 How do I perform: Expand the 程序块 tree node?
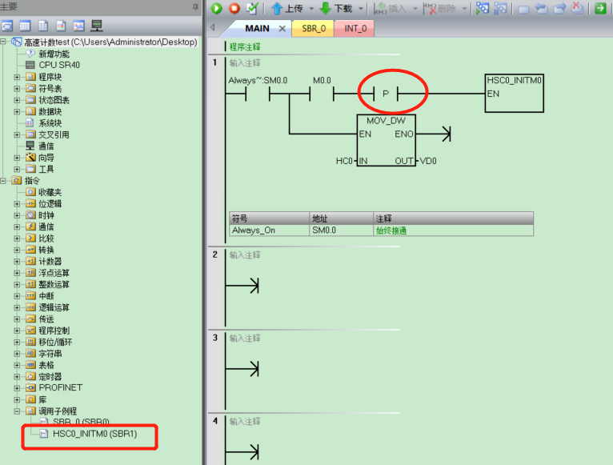[18, 77]
